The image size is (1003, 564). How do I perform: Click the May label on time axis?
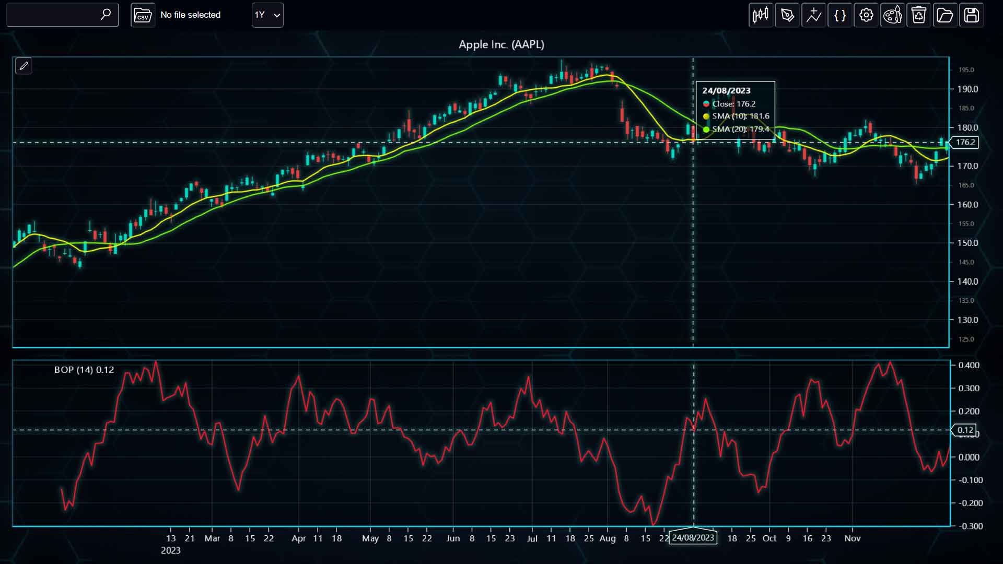click(x=370, y=538)
